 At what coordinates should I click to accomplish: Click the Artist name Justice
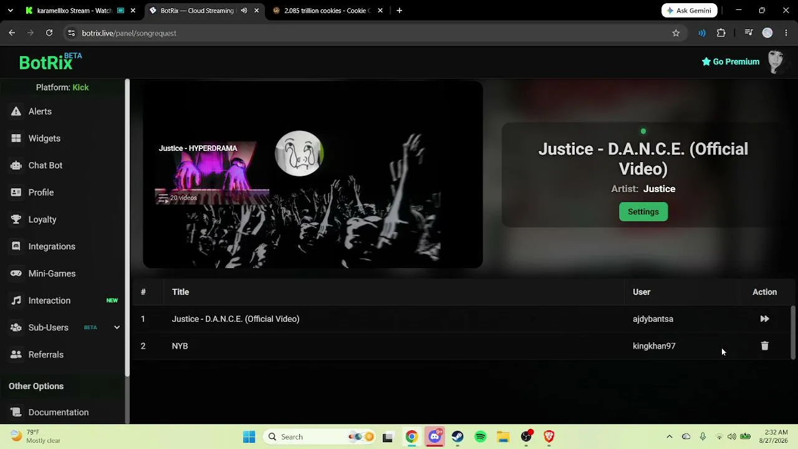[x=659, y=189]
